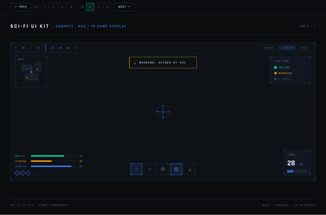Click the STAMINA label
This screenshot has height=215, width=326.
tap(21, 161)
